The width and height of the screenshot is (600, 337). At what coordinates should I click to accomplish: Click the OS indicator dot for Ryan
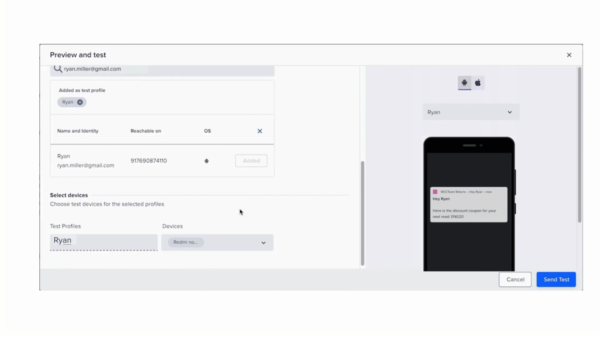(207, 160)
